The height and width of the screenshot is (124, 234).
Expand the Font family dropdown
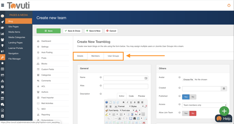(113, 110)
